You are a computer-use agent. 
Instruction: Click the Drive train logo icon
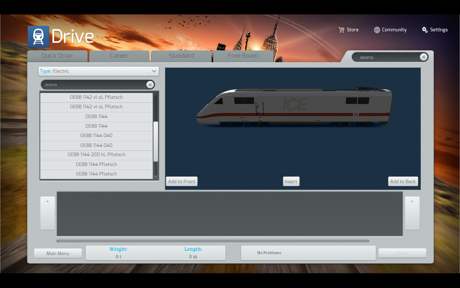click(38, 37)
